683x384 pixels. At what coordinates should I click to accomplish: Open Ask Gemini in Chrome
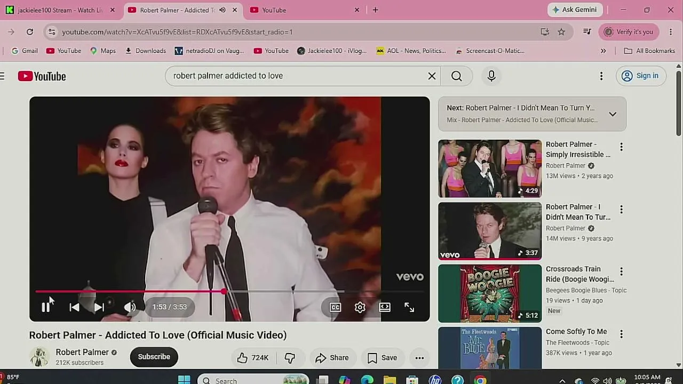[575, 10]
